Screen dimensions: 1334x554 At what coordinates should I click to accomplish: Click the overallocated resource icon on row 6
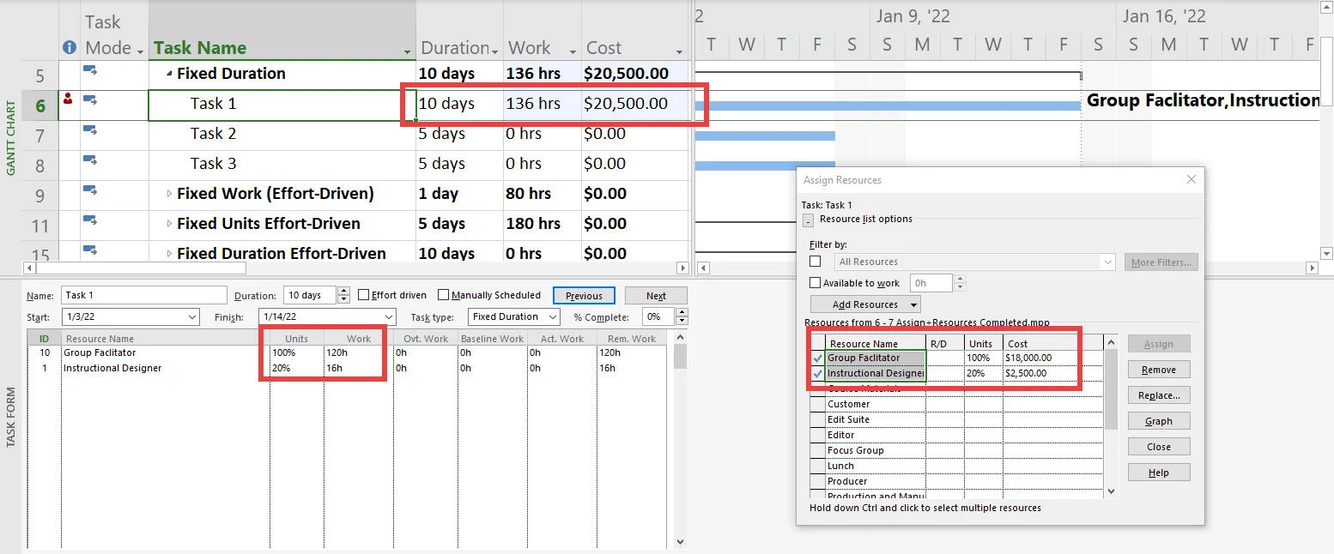(69, 99)
